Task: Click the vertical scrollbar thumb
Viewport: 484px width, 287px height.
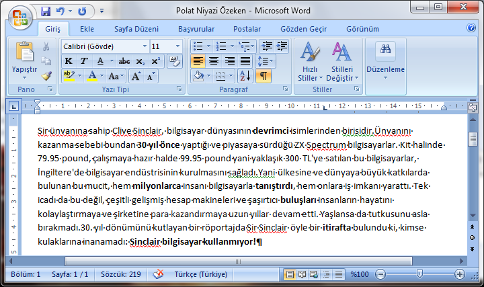Action: [473, 139]
